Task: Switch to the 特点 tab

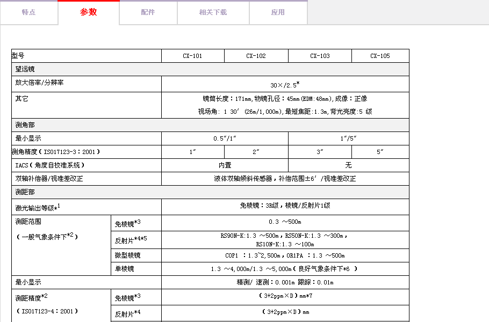Action: [x=28, y=12]
